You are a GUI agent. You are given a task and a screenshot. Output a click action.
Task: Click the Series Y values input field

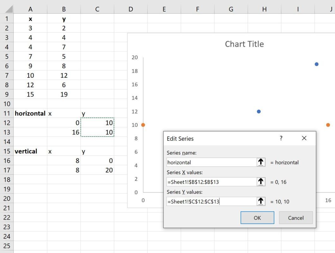pyautogui.click(x=211, y=201)
